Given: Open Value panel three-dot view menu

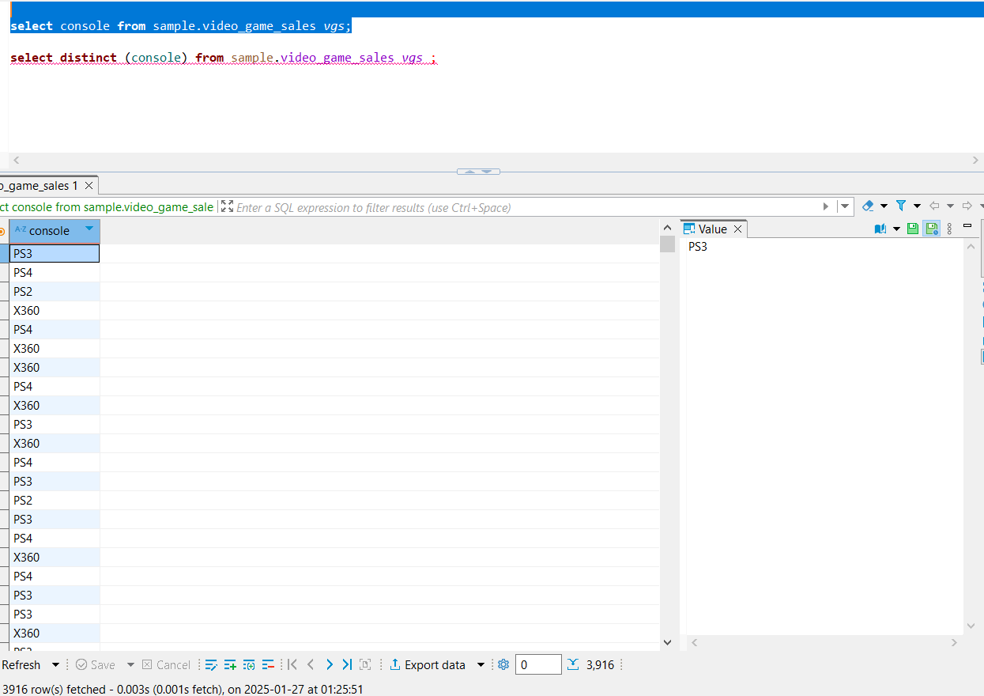Looking at the screenshot, I should [x=949, y=229].
